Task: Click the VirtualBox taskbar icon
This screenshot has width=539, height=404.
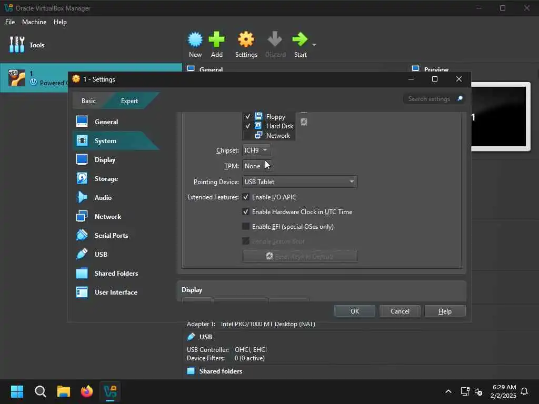Action: click(x=110, y=391)
